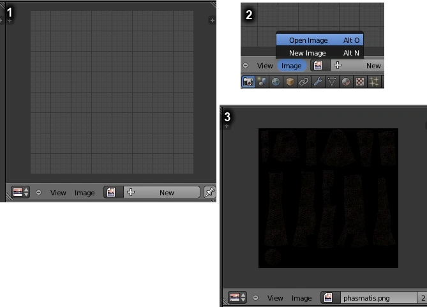Open the Object properties cube icon
This screenshot has height=307, width=427.
[290, 82]
